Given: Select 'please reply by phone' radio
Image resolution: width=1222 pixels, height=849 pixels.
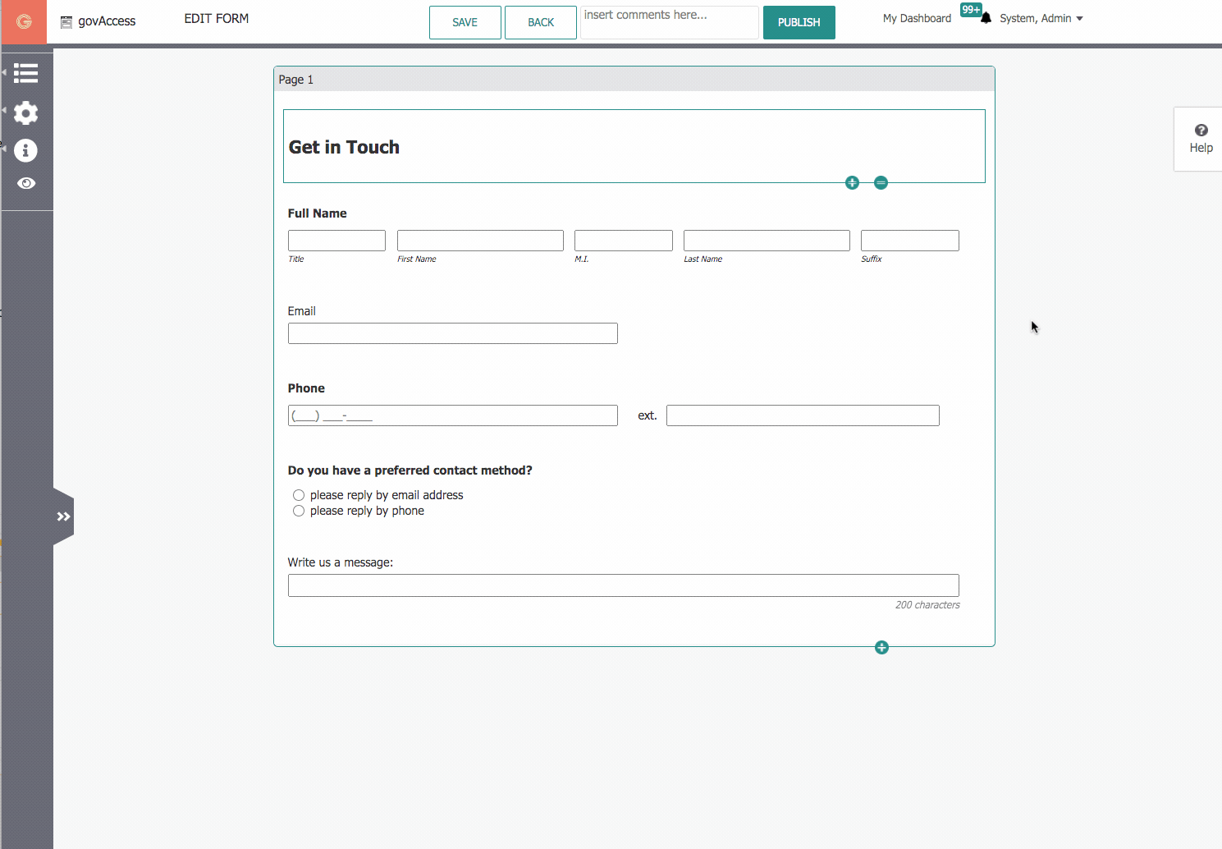Looking at the screenshot, I should (x=299, y=511).
